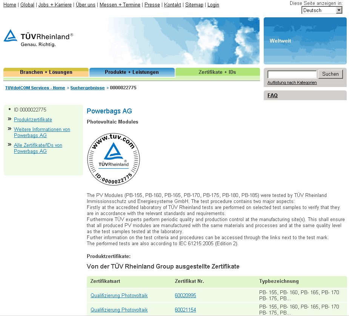
Task: Click the Photovoltaic Modules subtitle
Action: point(112,122)
